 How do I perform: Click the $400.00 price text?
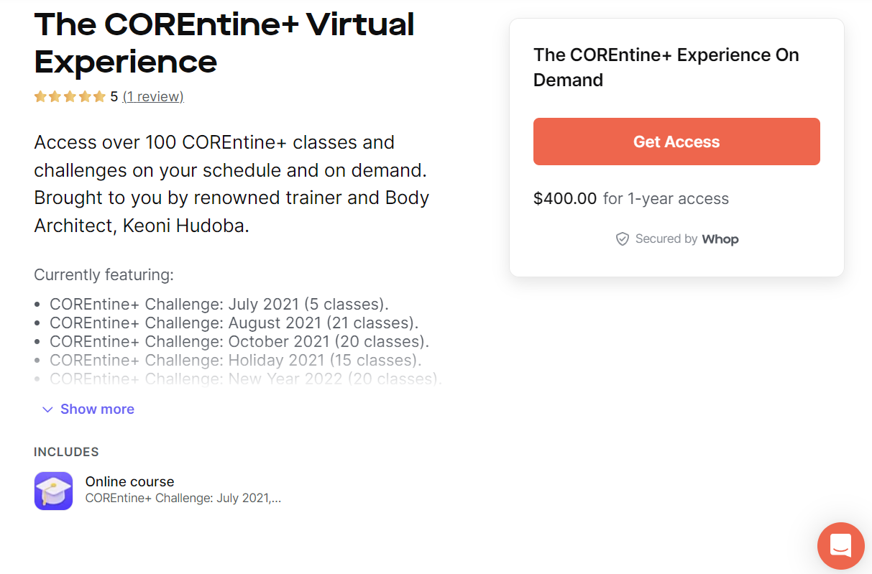point(565,198)
